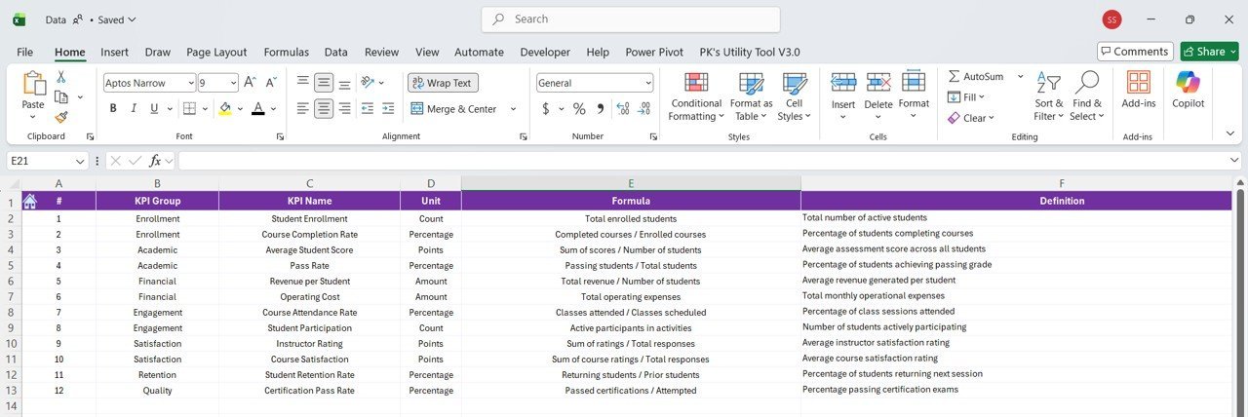Image resolution: width=1248 pixels, height=417 pixels.
Task: Open Format as Table dropdown
Action: coord(751,96)
